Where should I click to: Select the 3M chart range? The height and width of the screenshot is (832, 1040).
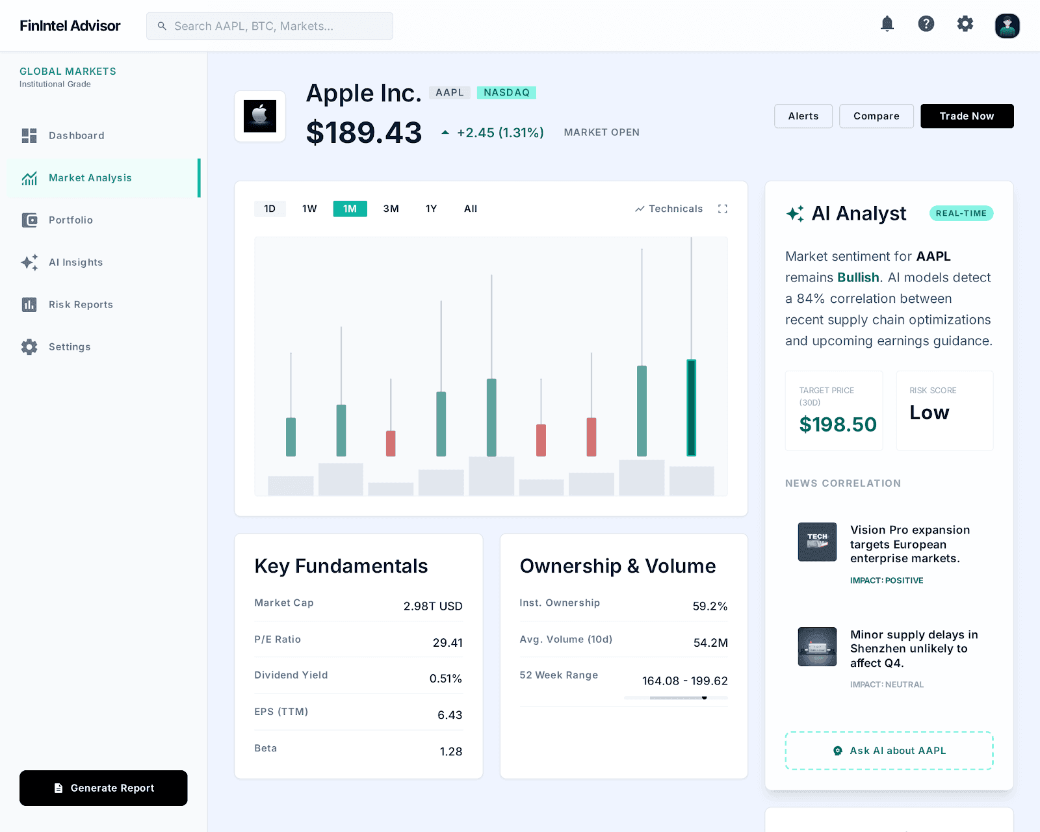point(391,209)
